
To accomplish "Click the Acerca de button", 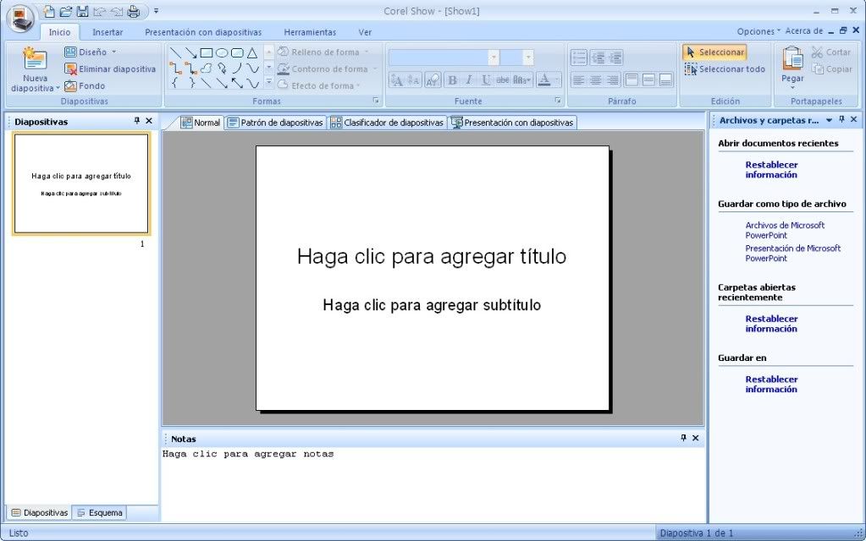I will point(804,31).
